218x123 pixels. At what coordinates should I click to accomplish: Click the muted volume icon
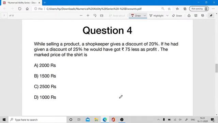click(x=180, y=120)
